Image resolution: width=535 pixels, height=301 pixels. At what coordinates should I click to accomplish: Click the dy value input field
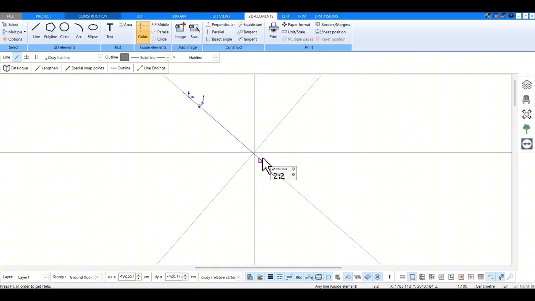click(x=174, y=277)
